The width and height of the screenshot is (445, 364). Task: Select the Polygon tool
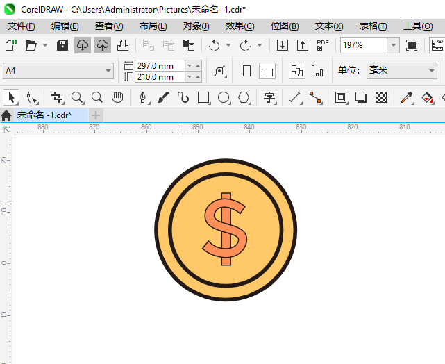click(244, 97)
